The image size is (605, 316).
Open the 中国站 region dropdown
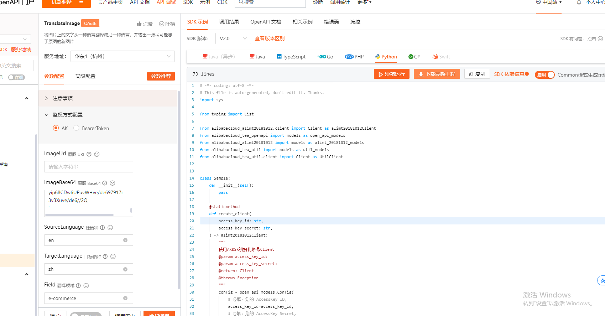pyautogui.click(x=549, y=2)
